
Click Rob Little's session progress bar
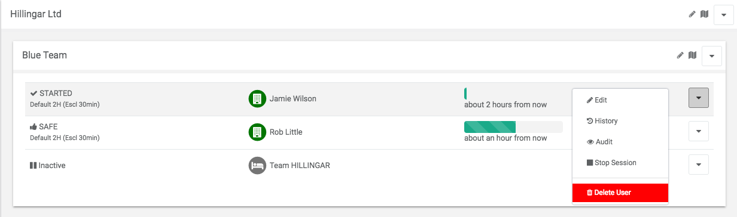pos(513,127)
